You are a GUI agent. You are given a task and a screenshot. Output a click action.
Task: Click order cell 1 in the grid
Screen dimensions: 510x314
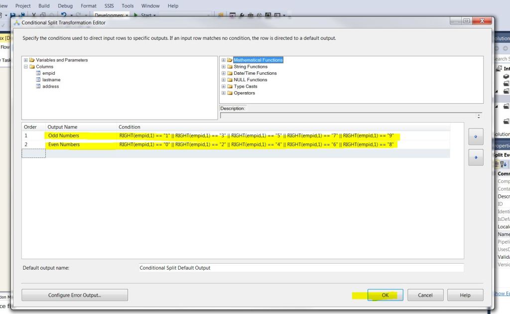[33, 136]
